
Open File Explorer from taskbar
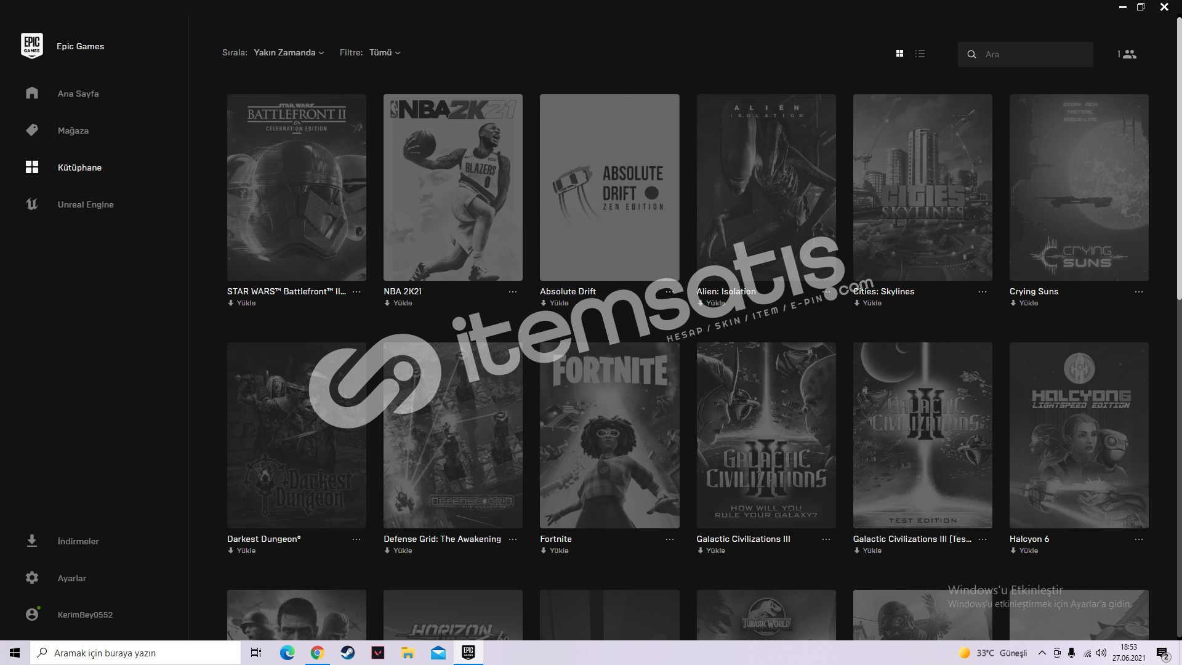point(408,653)
